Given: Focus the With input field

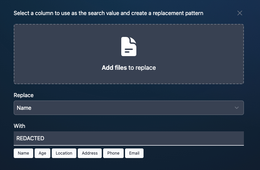Looking at the screenshot, I should point(137,139).
